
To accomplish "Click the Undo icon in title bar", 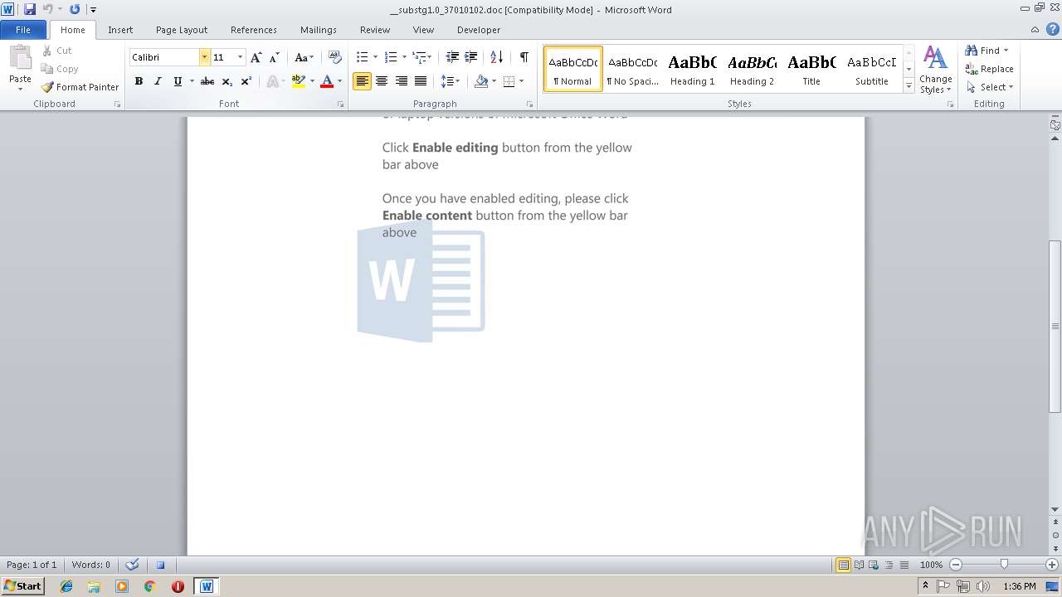I will point(47,9).
